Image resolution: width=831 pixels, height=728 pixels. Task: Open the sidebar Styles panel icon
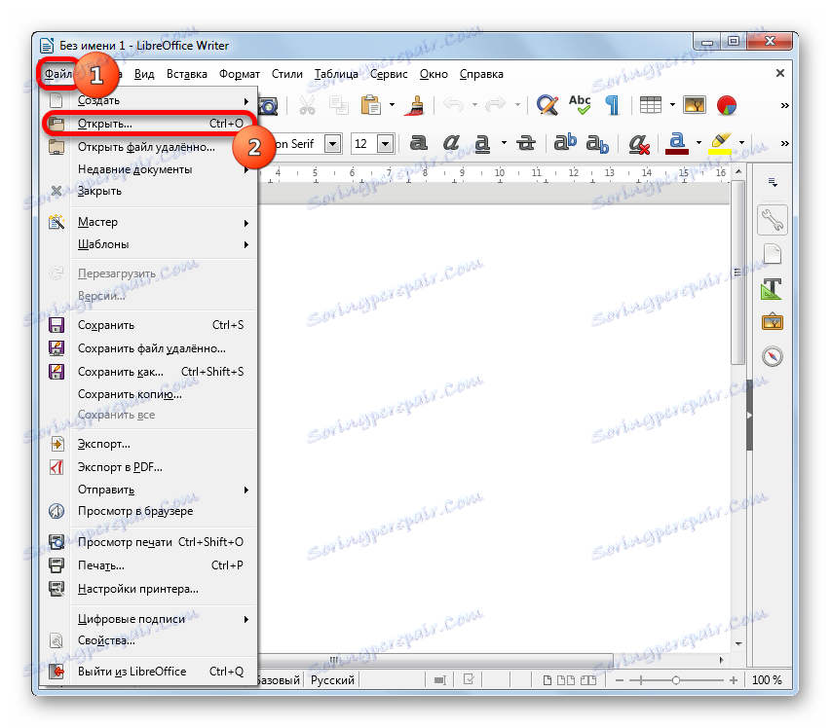pos(772,288)
